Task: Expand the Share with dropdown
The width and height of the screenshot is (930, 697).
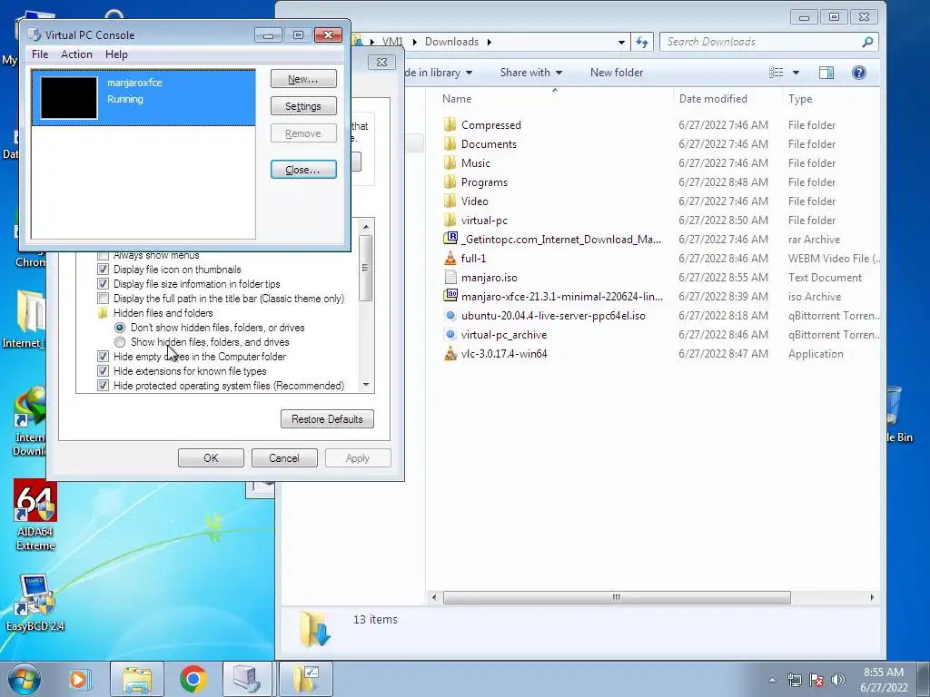Action: pos(559,73)
